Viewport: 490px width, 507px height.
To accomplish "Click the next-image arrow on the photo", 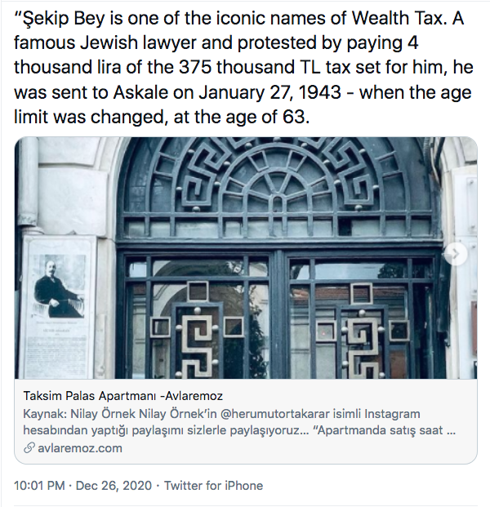I will [456, 255].
